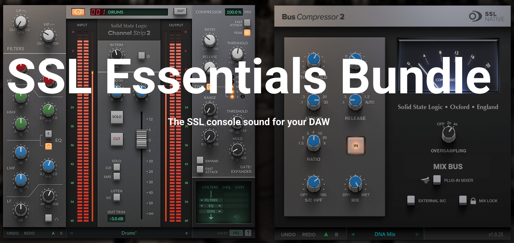Enable the MIX LOCK switch

pyautogui.click(x=463, y=200)
